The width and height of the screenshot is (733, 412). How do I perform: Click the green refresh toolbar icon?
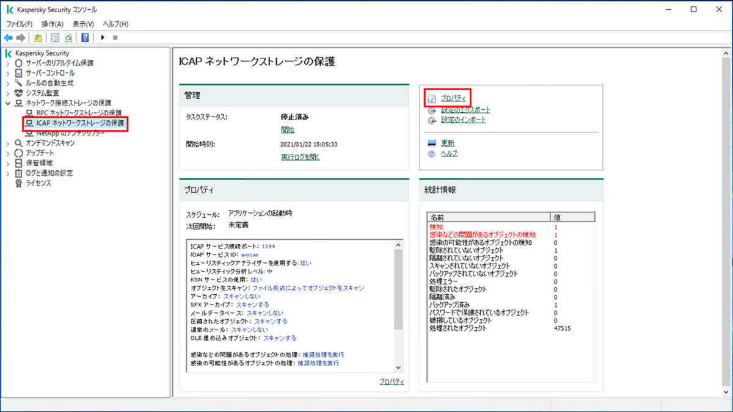(68, 37)
